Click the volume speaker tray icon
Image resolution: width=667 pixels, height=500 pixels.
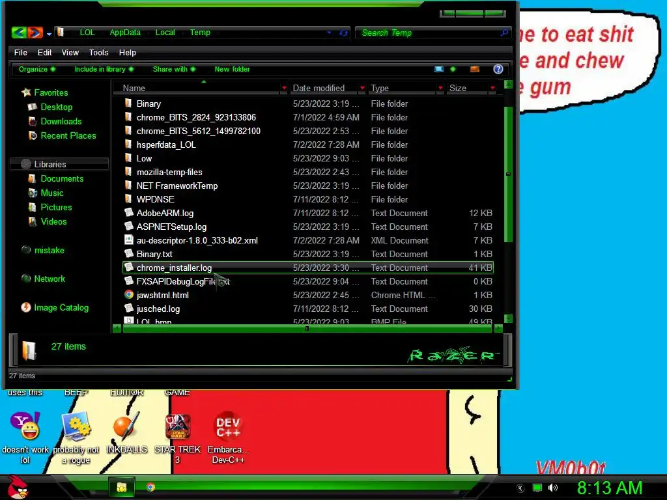click(x=552, y=488)
